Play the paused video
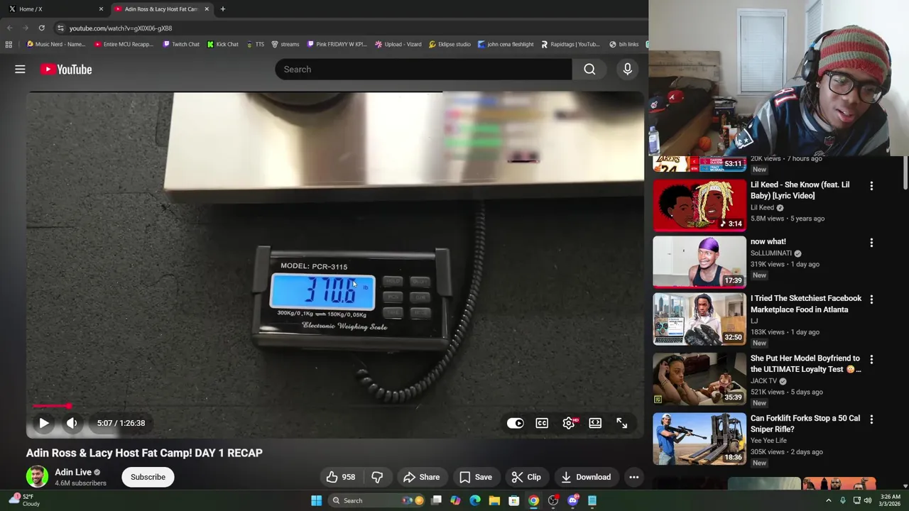 click(x=43, y=423)
